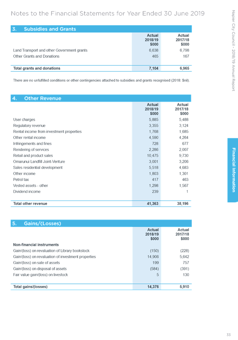Click value 1,567 for Vested assets
Viewport: 238px width, 340px height.
click(x=184, y=185)
